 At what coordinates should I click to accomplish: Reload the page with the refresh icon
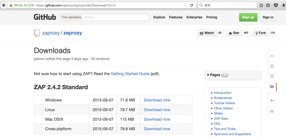tap(192, 5)
